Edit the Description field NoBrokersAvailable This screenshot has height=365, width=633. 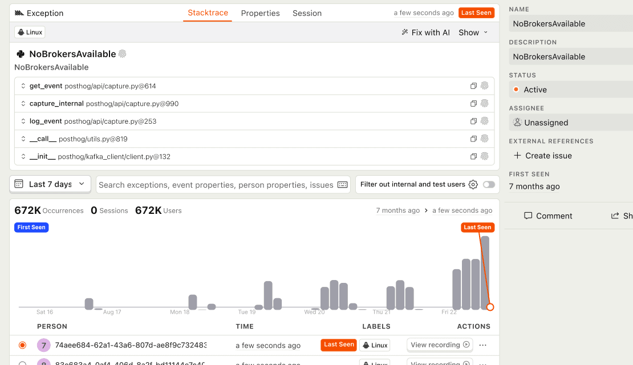coord(571,57)
